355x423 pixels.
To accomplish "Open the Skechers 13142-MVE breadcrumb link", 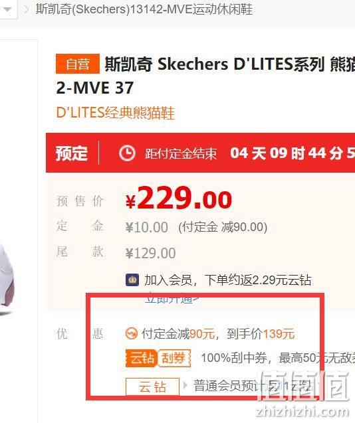I will point(144,9).
